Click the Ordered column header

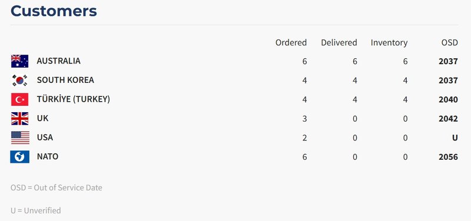291,42
